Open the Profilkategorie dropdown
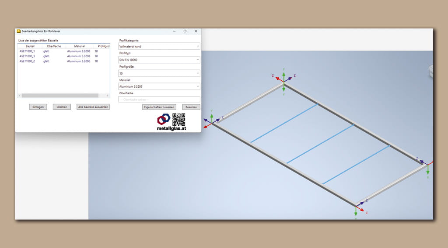This screenshot has width=448, height=248. (159, 46)
